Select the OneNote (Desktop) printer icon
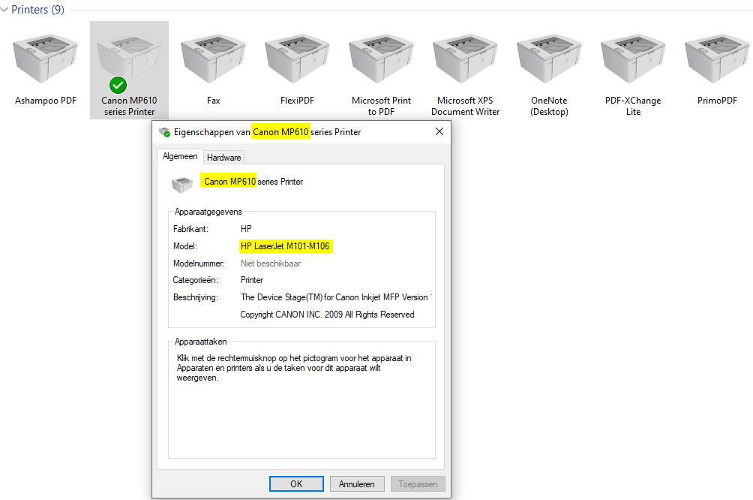753x500 pixels. pyautogui.click(x=549, y=59)
